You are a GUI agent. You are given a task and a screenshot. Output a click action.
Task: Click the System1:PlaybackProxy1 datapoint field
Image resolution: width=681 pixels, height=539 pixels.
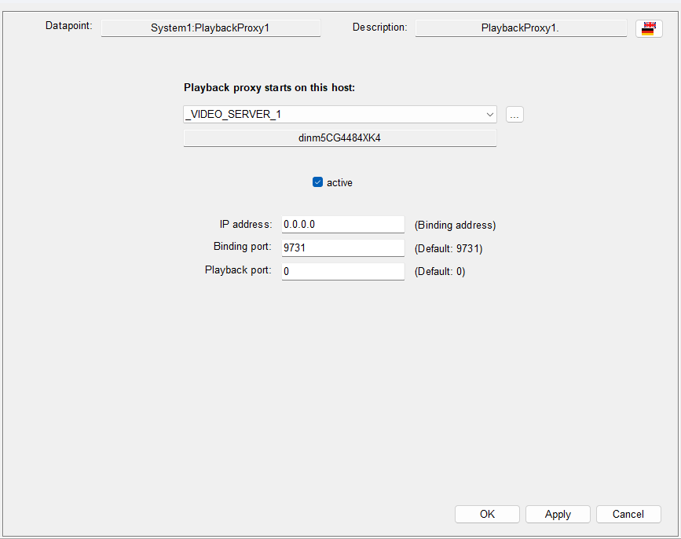(211, 28)
